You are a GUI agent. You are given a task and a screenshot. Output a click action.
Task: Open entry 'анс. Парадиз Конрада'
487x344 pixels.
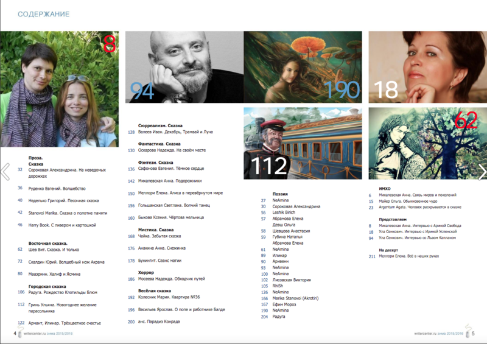159,321
